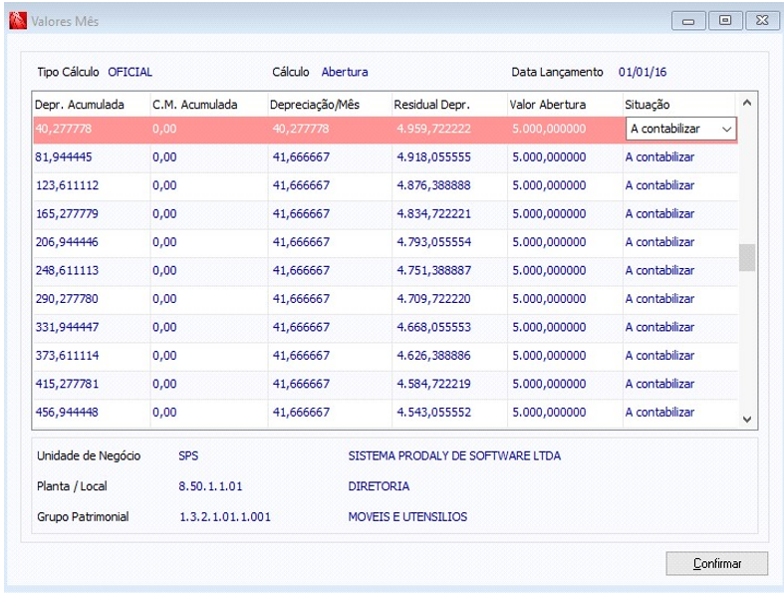
Task: Click the residual value 4.709,722220 cell
Action: [434, 299]
